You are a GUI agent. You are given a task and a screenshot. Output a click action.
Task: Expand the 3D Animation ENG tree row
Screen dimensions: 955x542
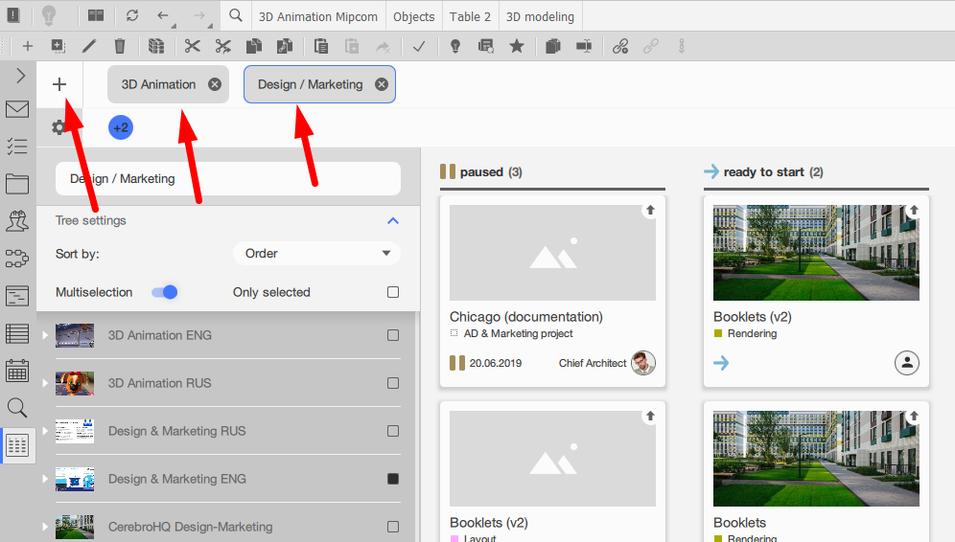pyautogui.click(x=45, y=335)
